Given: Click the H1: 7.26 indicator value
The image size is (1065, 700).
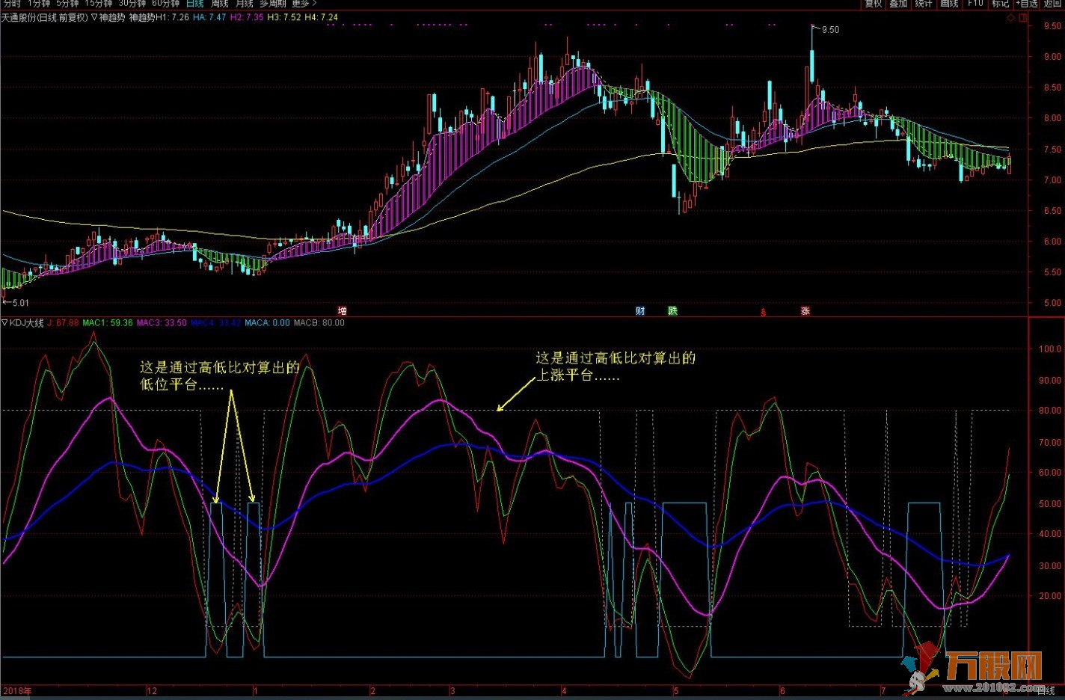Looking at the screenshot, I should [172, 17].
